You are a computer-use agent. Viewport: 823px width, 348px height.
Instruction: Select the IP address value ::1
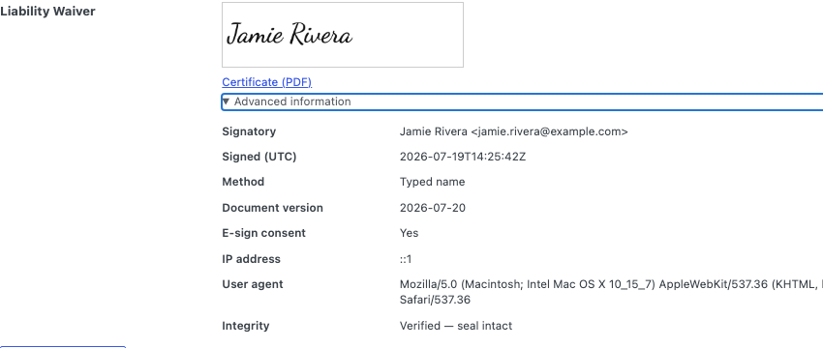(x=406, y=259)
